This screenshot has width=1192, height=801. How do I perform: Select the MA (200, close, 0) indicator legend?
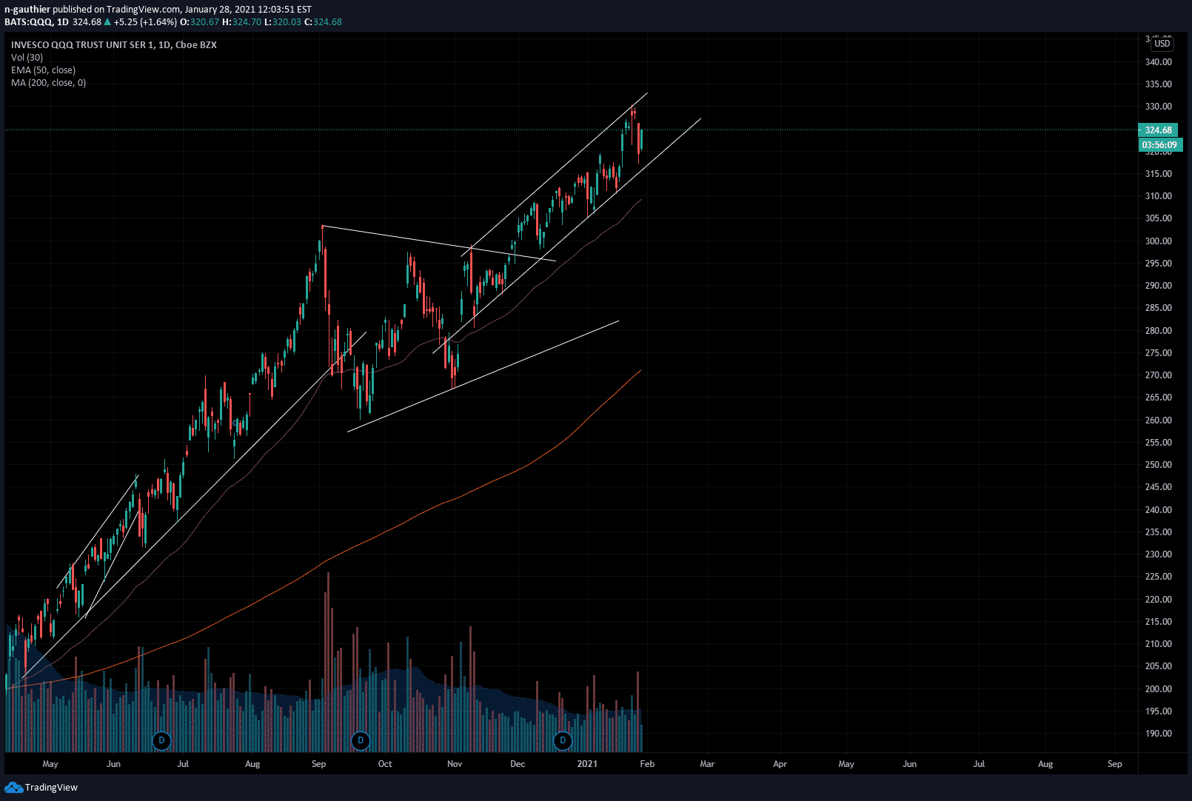[48, 83]
